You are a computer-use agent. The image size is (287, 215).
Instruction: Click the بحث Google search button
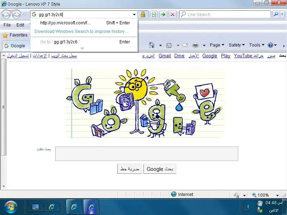pos(160,169)
